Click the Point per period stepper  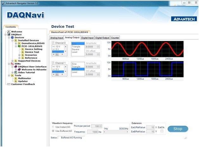point(100,126)
